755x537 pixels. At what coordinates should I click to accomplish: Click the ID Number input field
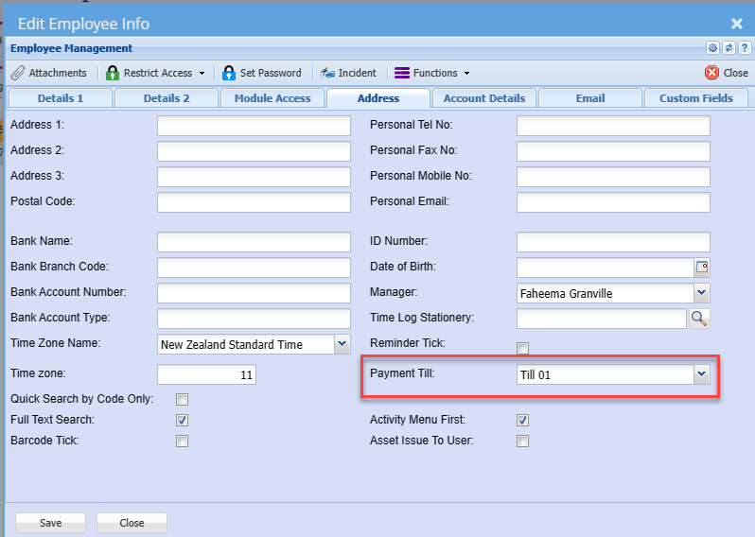[x=613, y=242]
